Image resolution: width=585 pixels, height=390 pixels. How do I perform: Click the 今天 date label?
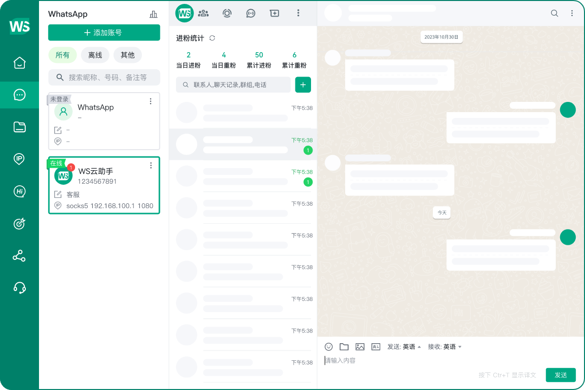click(442, 213)
